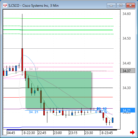Click the 23:30 time axis label
The width and height of the screenshot is (138, 138).
pos(89,133)
